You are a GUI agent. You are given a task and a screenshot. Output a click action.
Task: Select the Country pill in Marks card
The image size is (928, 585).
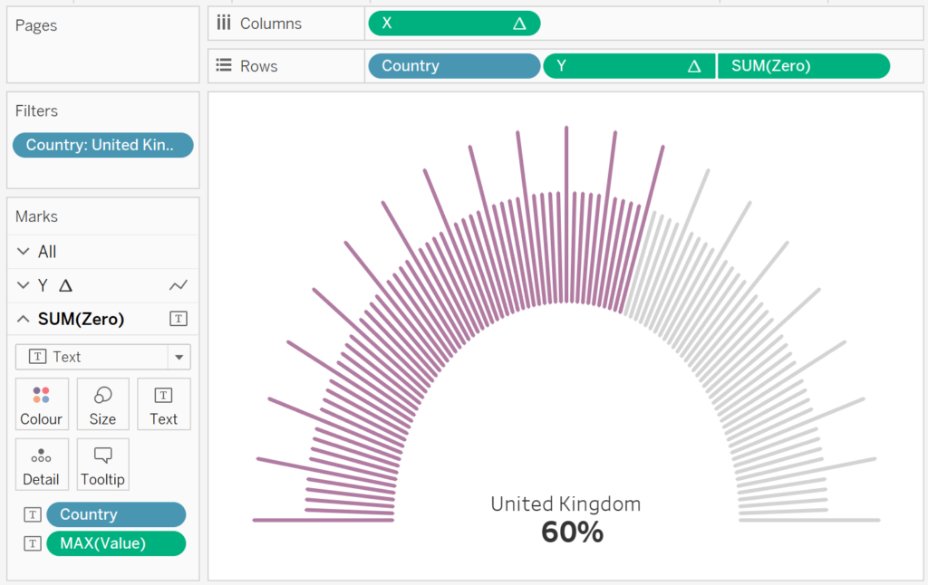click(x=116, y=514)
